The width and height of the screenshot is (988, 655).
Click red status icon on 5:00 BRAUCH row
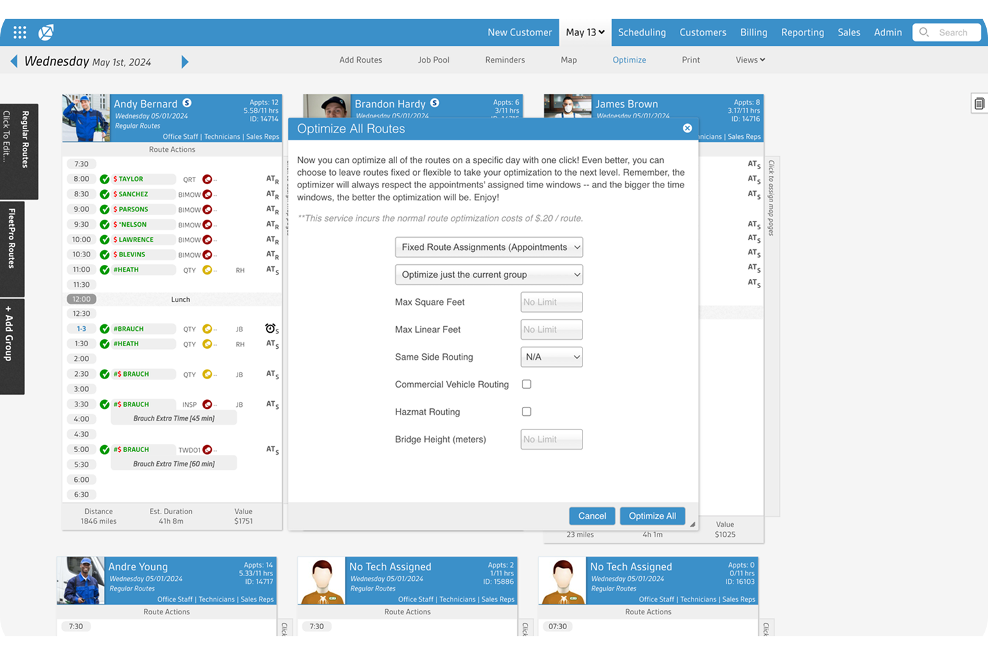tap(207, 450)
